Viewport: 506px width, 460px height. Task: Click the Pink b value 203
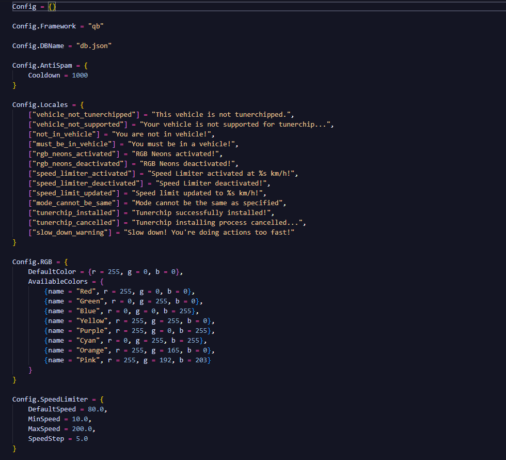(201, 360)
